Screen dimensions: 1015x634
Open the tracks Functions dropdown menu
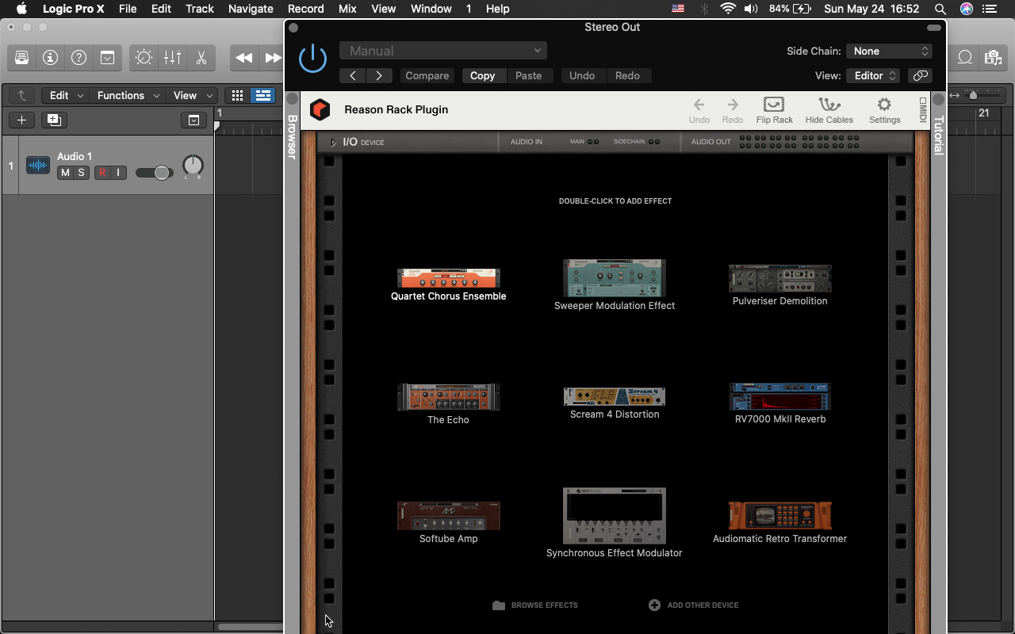[x=127, y=96]
